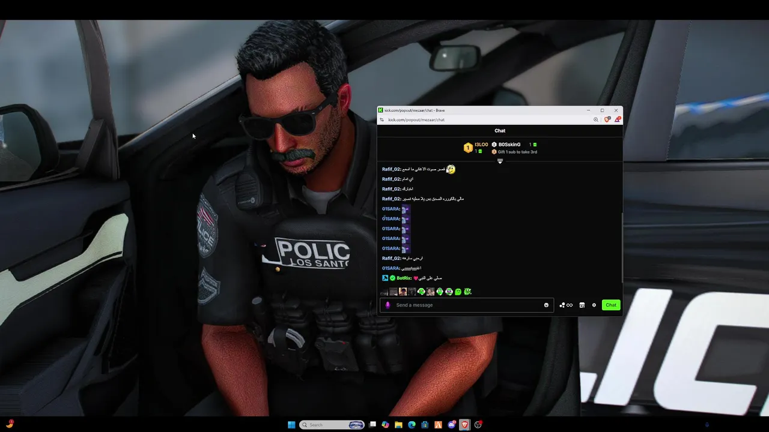Click the topmost Rafif_G2 username in chat
Screen dimensions: 769x432
pyautogui.click(x=391, y=169)
